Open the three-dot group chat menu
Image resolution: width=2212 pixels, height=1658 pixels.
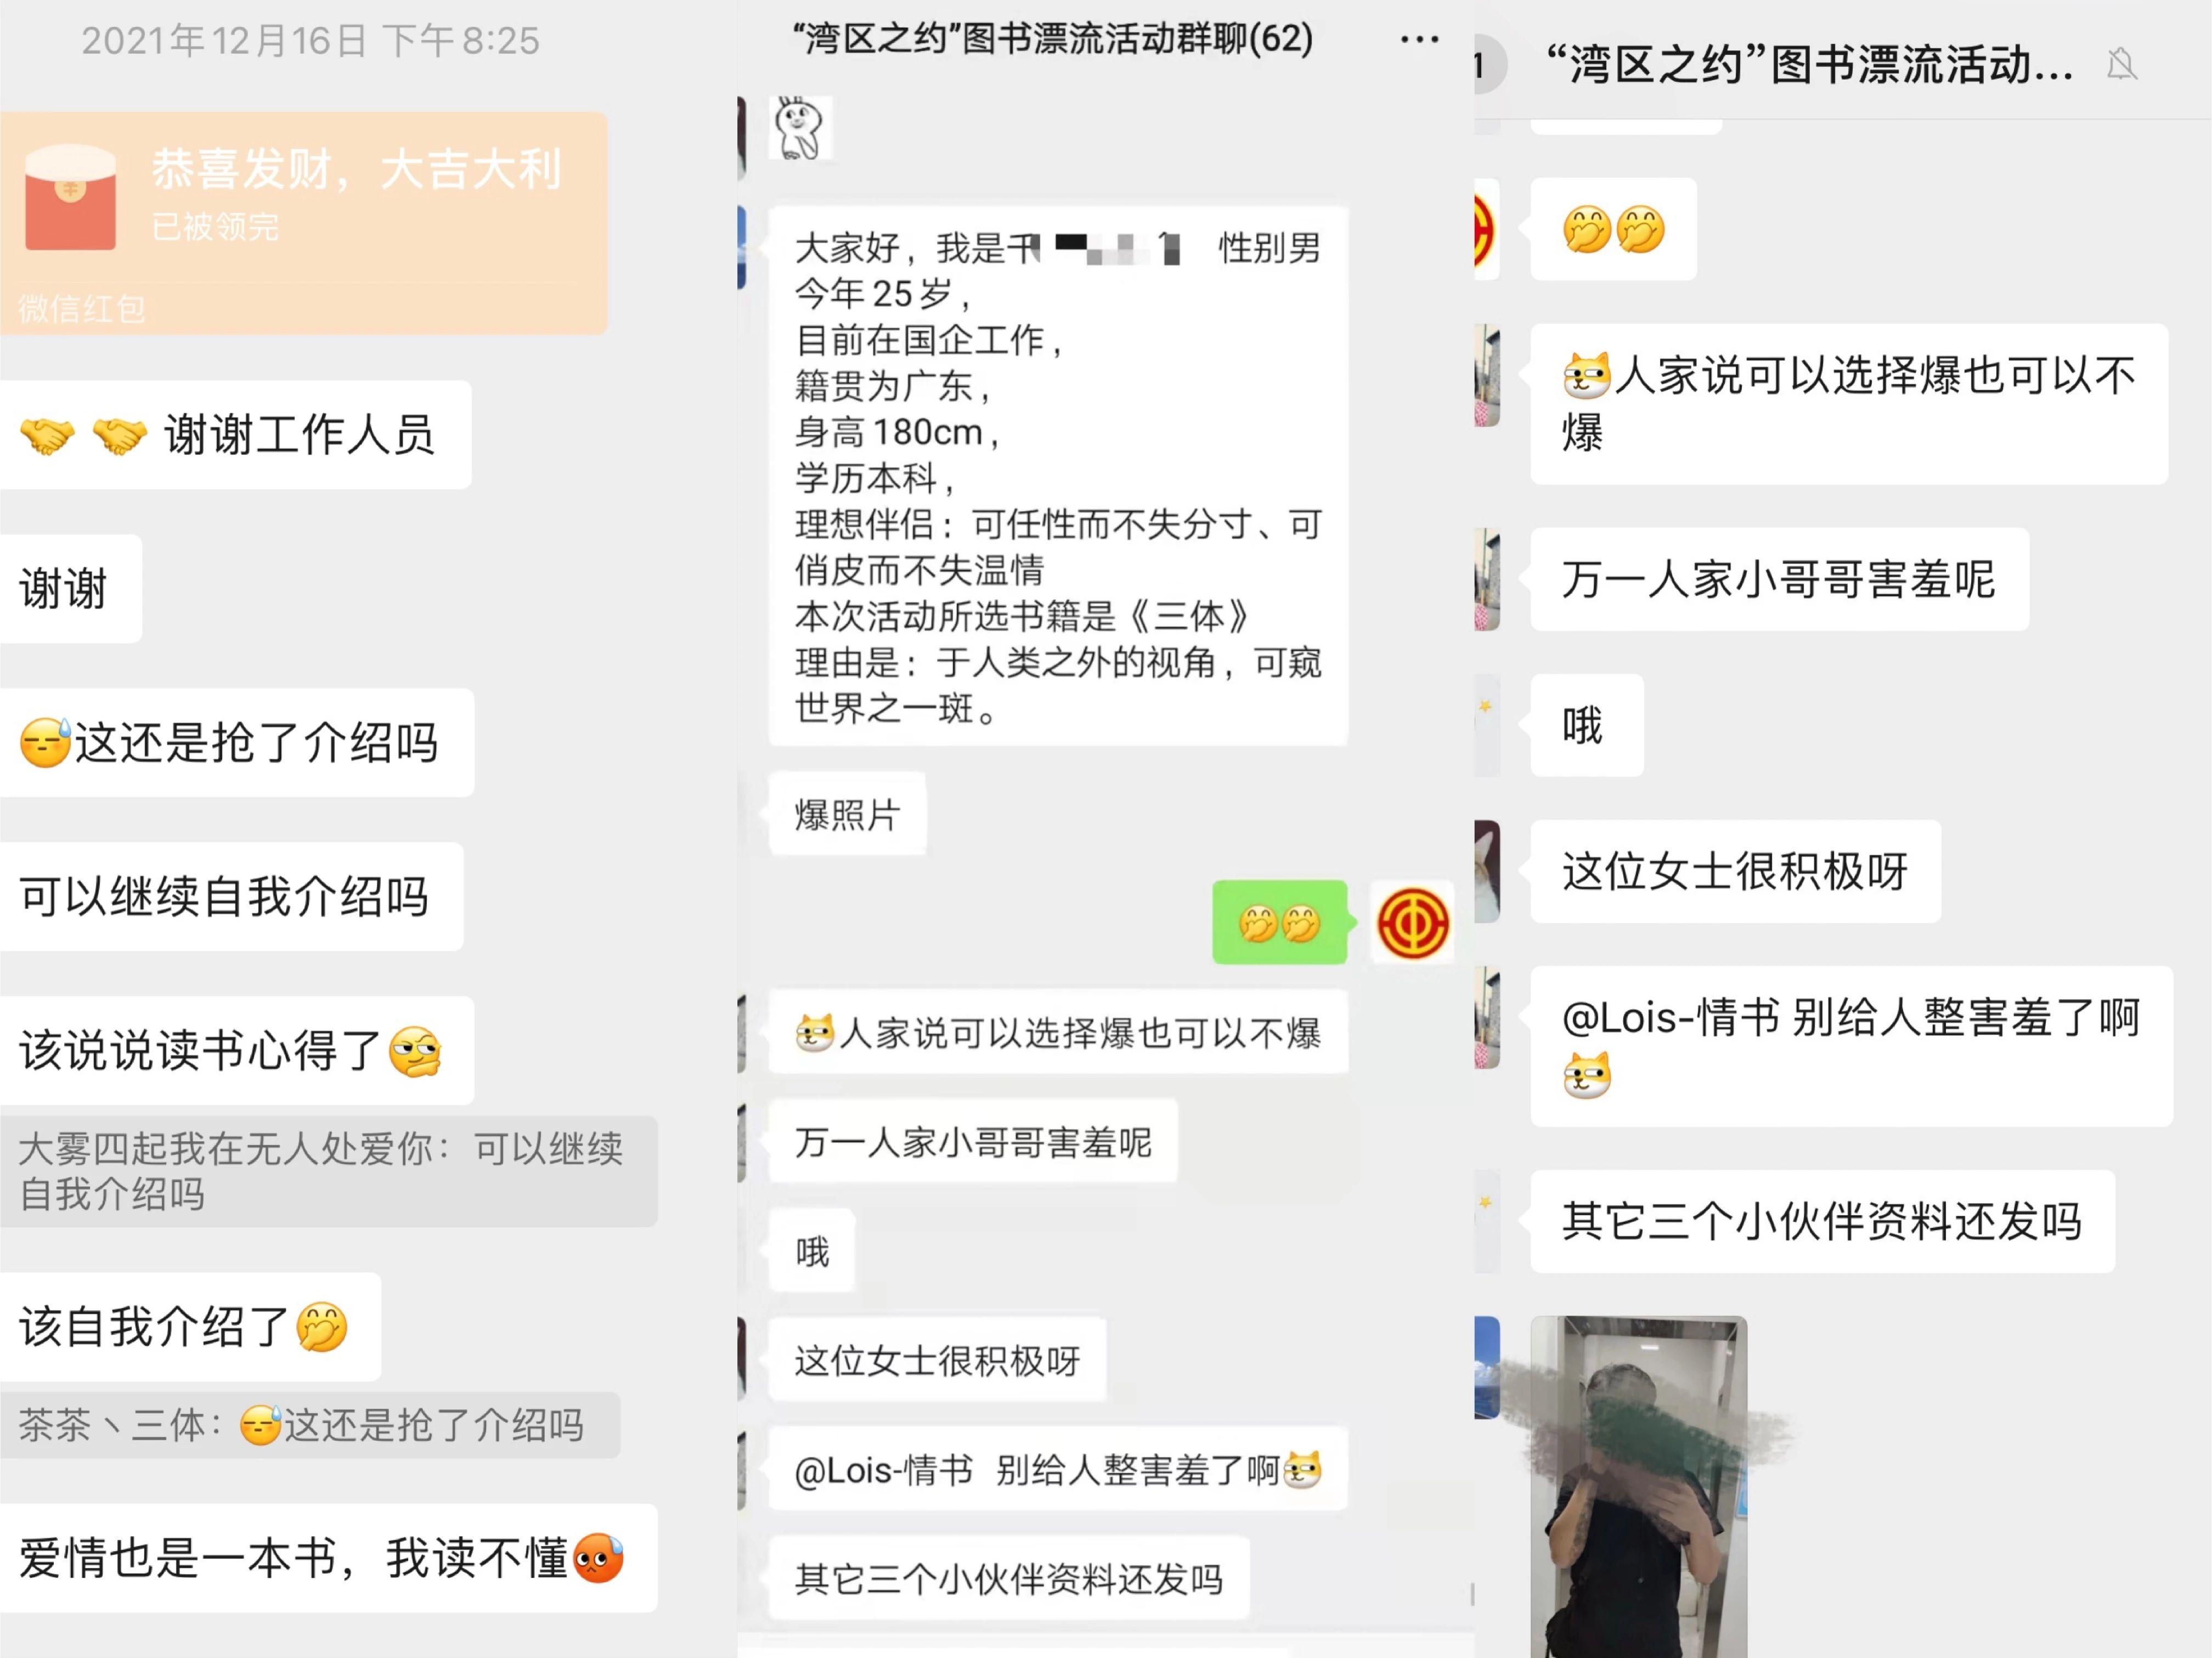[x=1419, y=40]
